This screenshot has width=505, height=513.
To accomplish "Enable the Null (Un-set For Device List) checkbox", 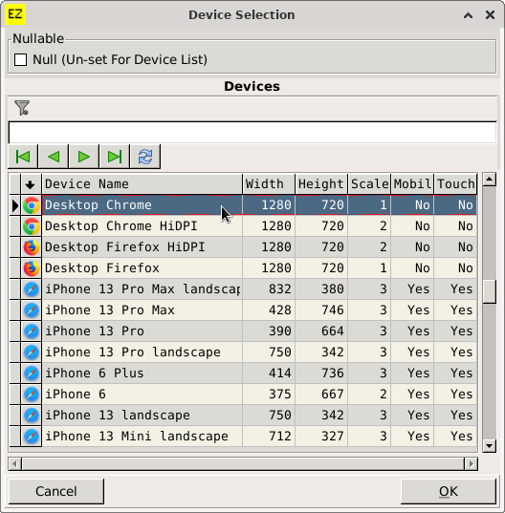I will (21, 60).
